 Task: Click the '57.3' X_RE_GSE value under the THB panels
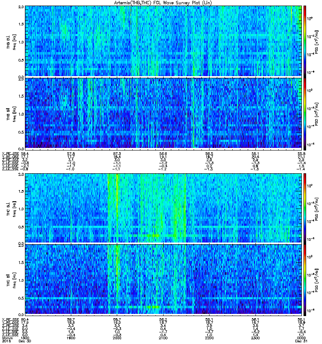pyautogui.click(x=117, y=154)
